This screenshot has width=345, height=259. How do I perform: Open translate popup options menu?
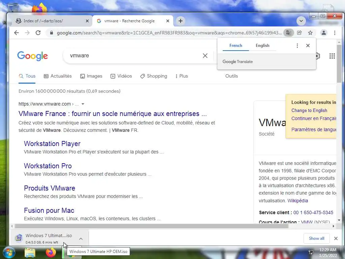click(297, 46)
